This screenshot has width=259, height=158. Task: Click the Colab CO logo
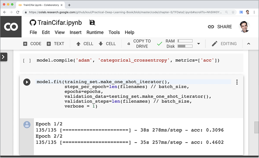(x=11, y=27)
